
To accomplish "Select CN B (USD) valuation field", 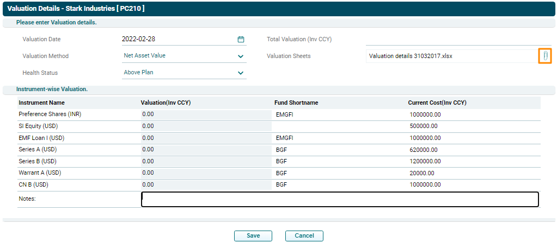I will pos(206,184).
